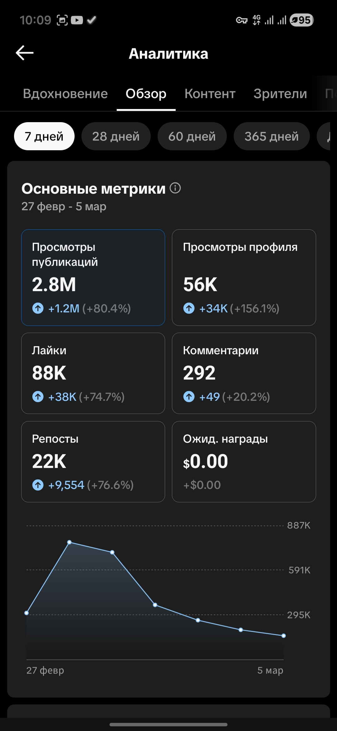This screenshot has height=731, width=337.
Task: Open info icon beside Основные метрики
Action: click(175, 188)
